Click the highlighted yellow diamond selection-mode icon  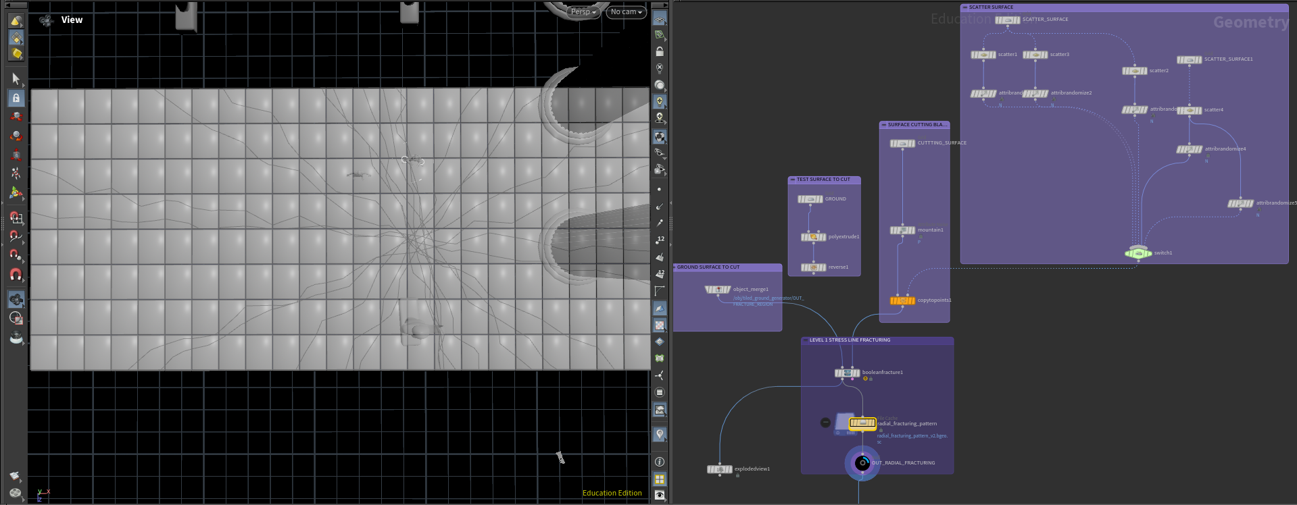coord(16,38)
